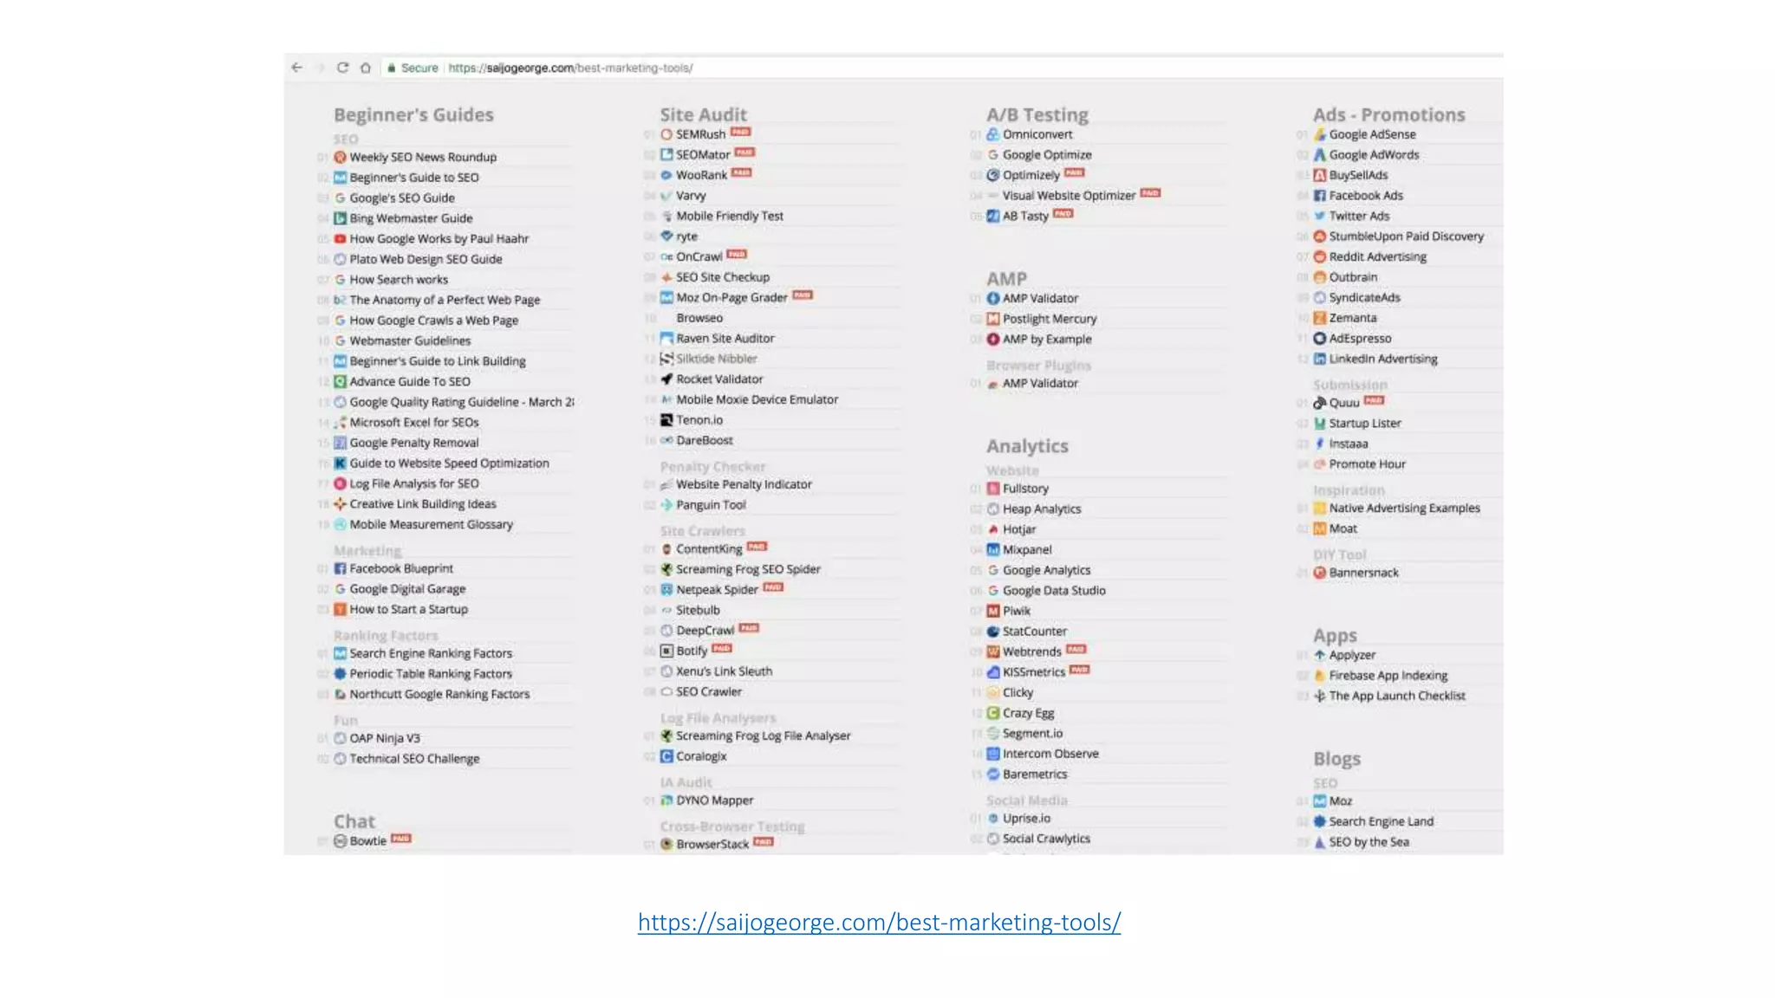The height and width of the screenshot is (998, 1775).
Task: Click the LinkedIn Advertising icon
Action: 1319,359
